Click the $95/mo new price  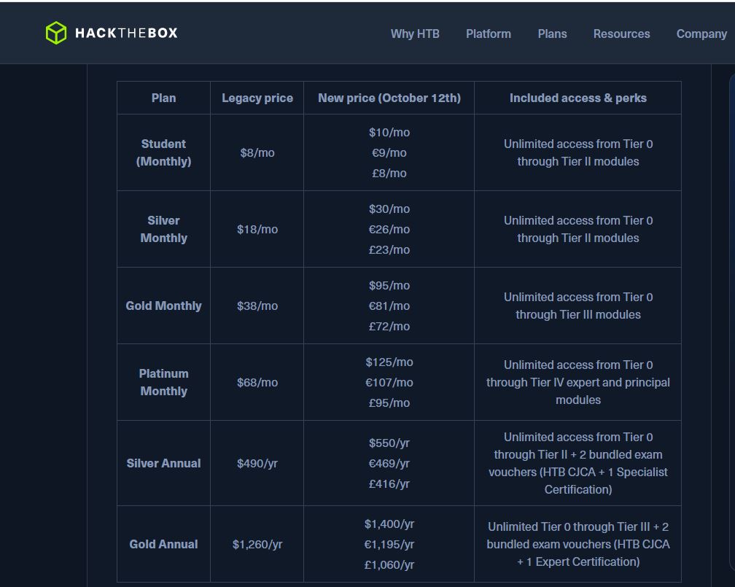[x=389, y=286]
